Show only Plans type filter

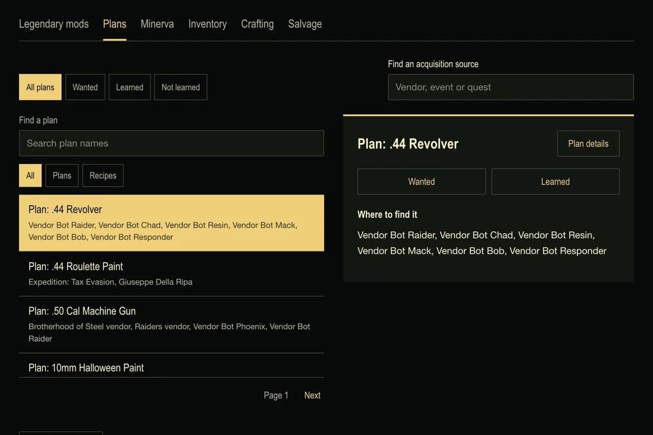coord(62,175)
